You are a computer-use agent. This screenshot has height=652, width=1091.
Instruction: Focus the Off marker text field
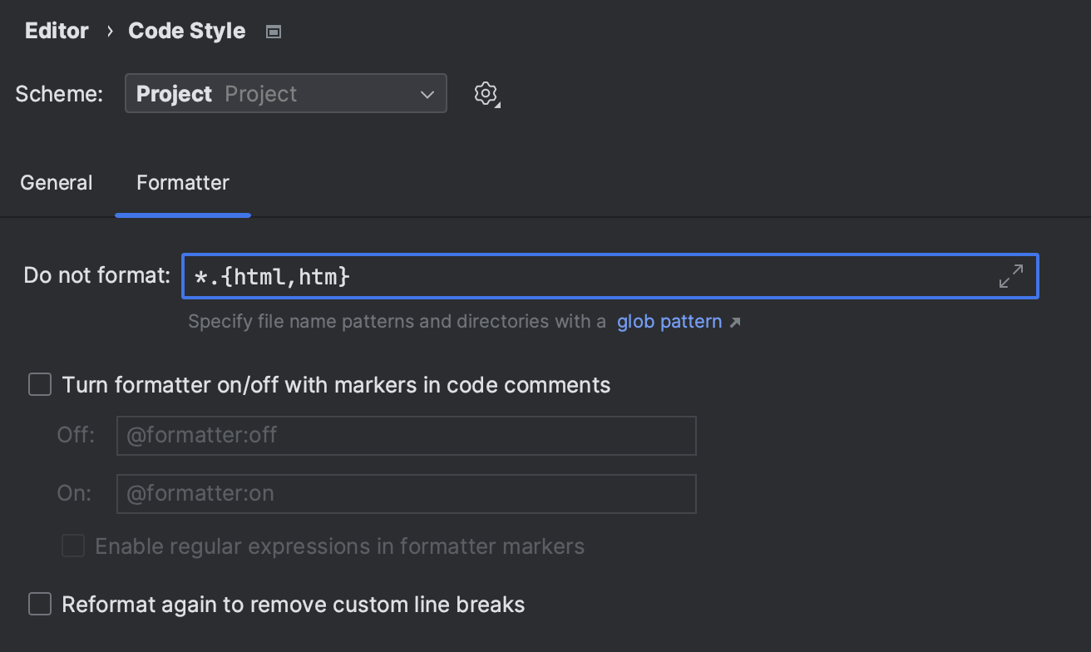pos(406,435)
